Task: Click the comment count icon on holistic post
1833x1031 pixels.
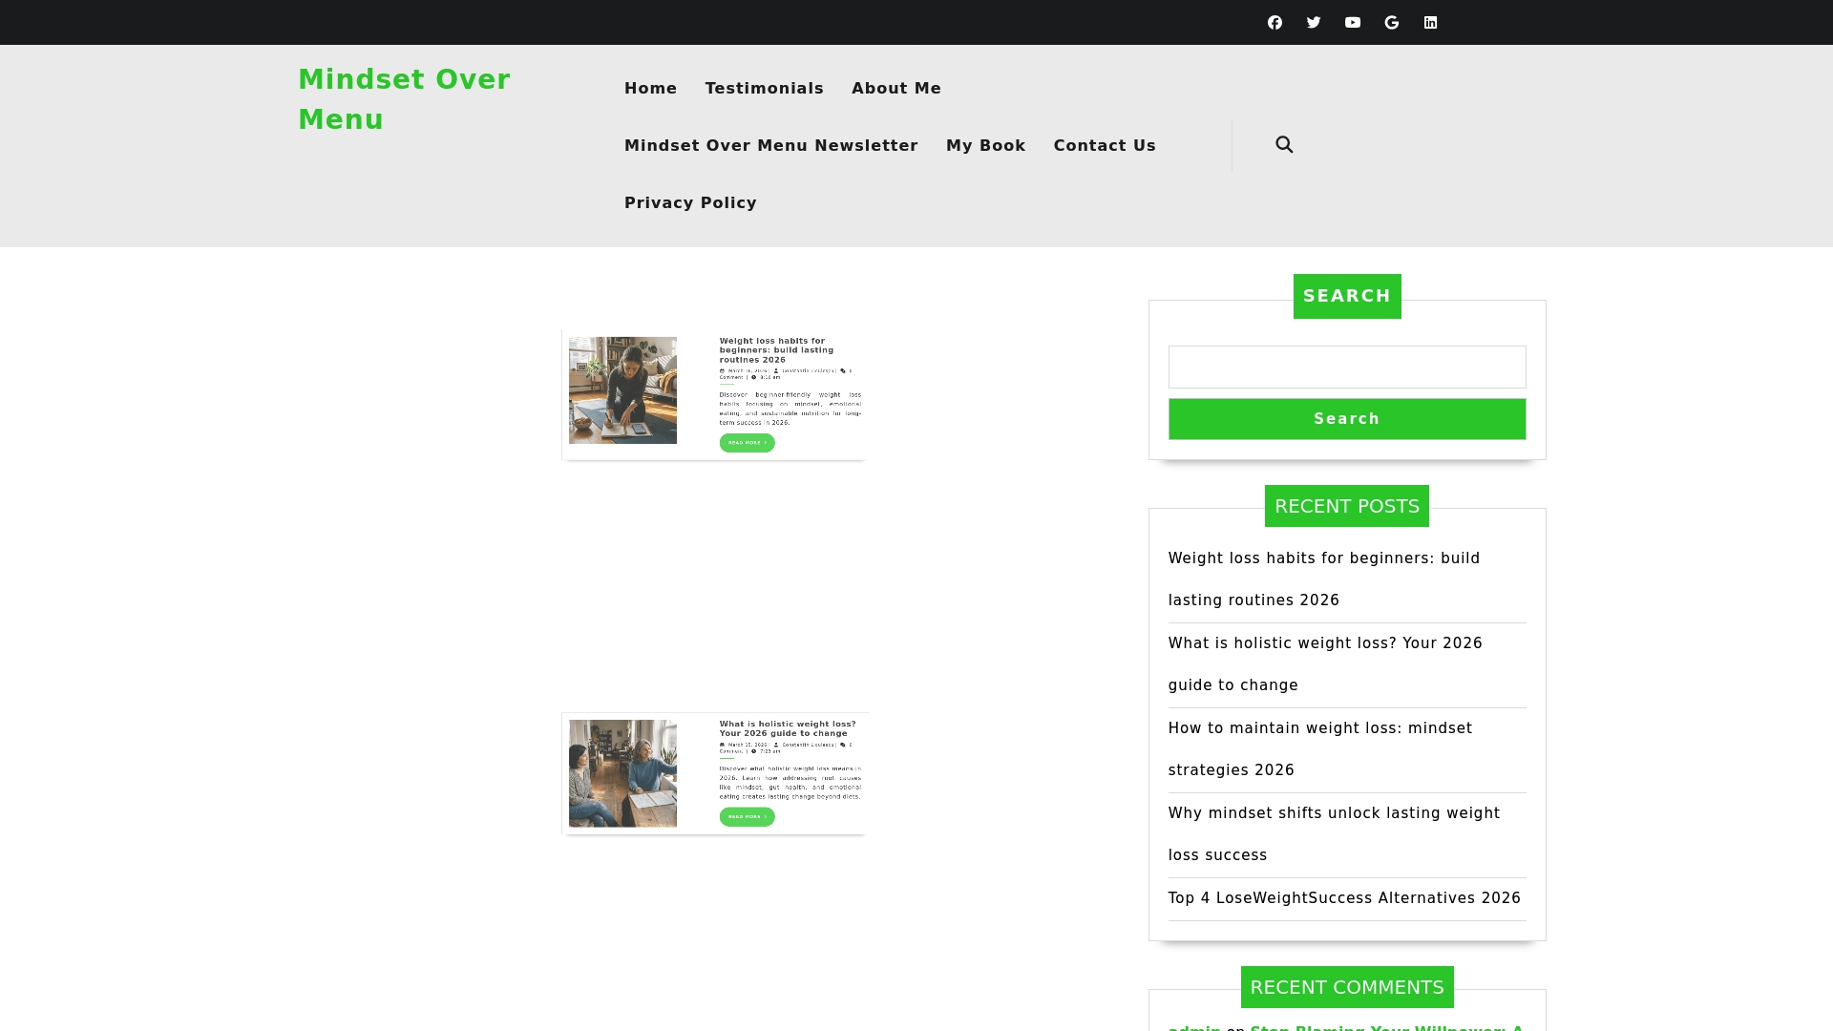Action: 843,745
